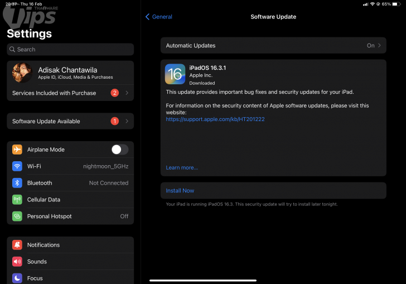Tap the Personal Hotspot icon
The image size is (406, 284).
coord(17,216)
